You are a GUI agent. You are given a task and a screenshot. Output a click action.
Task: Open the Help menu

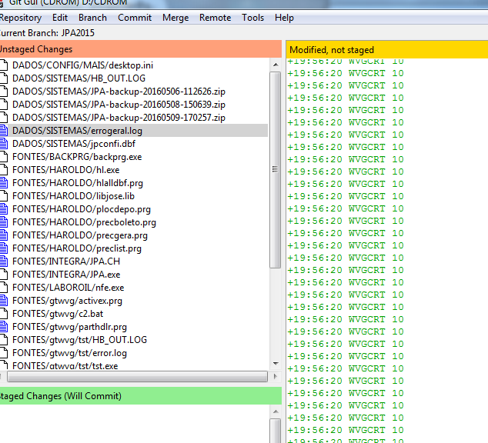coord(284,18)
